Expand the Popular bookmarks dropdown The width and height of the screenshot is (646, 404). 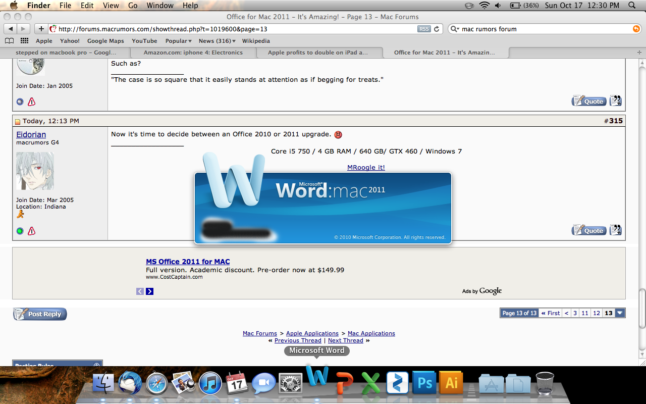coord(178,41)
